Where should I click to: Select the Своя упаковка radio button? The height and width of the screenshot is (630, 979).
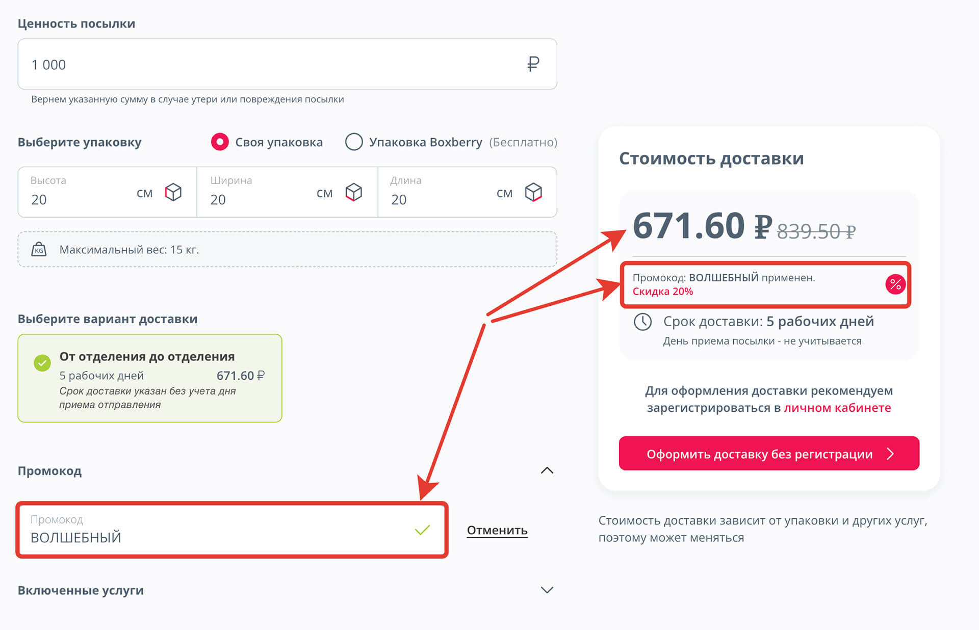point(219,142)
